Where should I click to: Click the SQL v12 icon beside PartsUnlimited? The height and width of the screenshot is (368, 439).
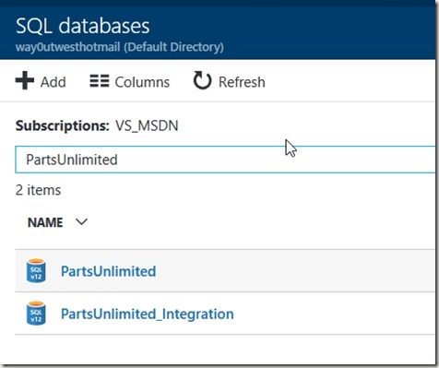point(36,270)
